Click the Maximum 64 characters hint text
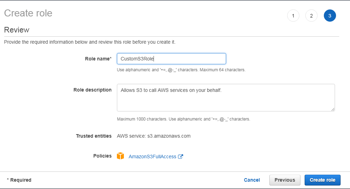Image resolution: width=350 pixels, height=189 pixels. (x=222, y=70)
